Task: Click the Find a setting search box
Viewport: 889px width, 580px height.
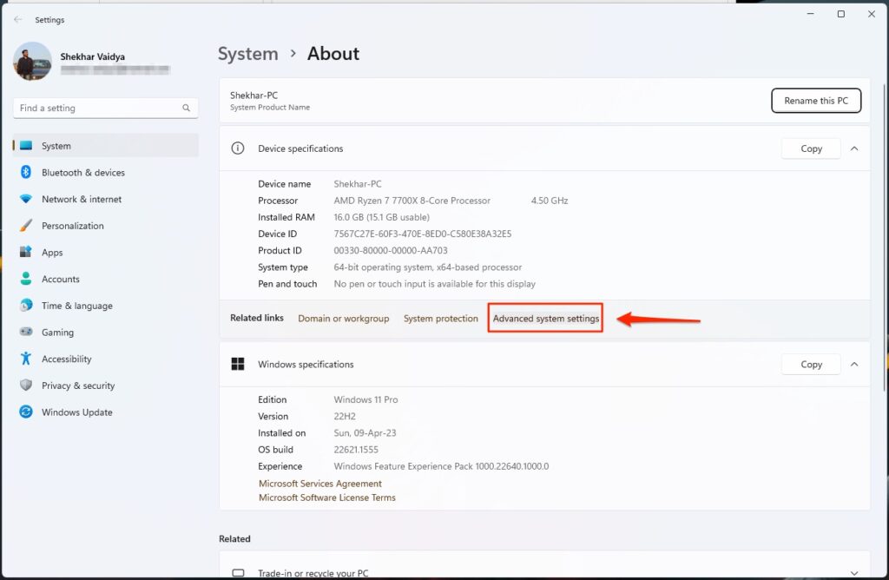Action: [x=97, y=109]
